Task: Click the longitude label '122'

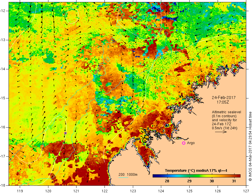Action: point(105,191)
